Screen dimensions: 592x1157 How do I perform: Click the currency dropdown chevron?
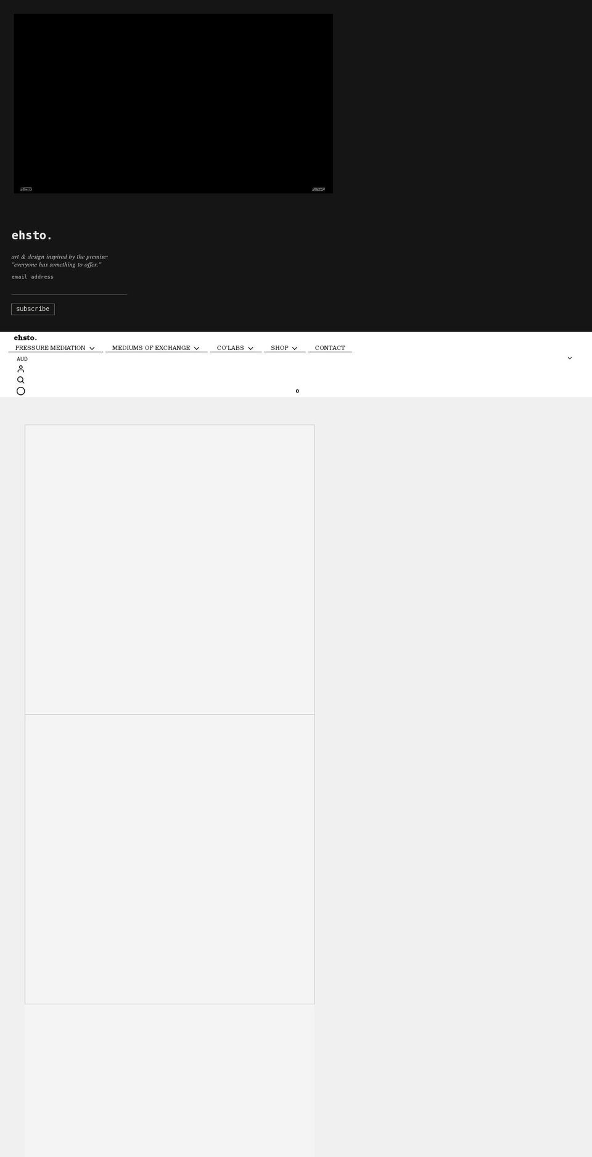tap(569, 359)
